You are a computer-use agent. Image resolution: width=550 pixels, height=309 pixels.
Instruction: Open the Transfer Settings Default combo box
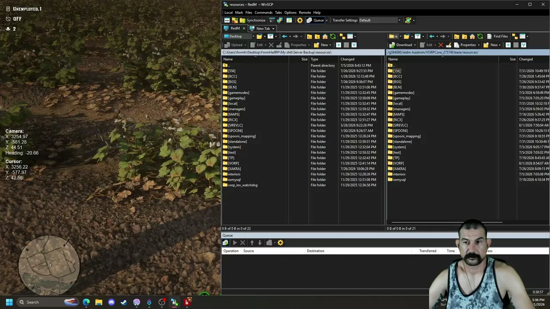point(380,20)
